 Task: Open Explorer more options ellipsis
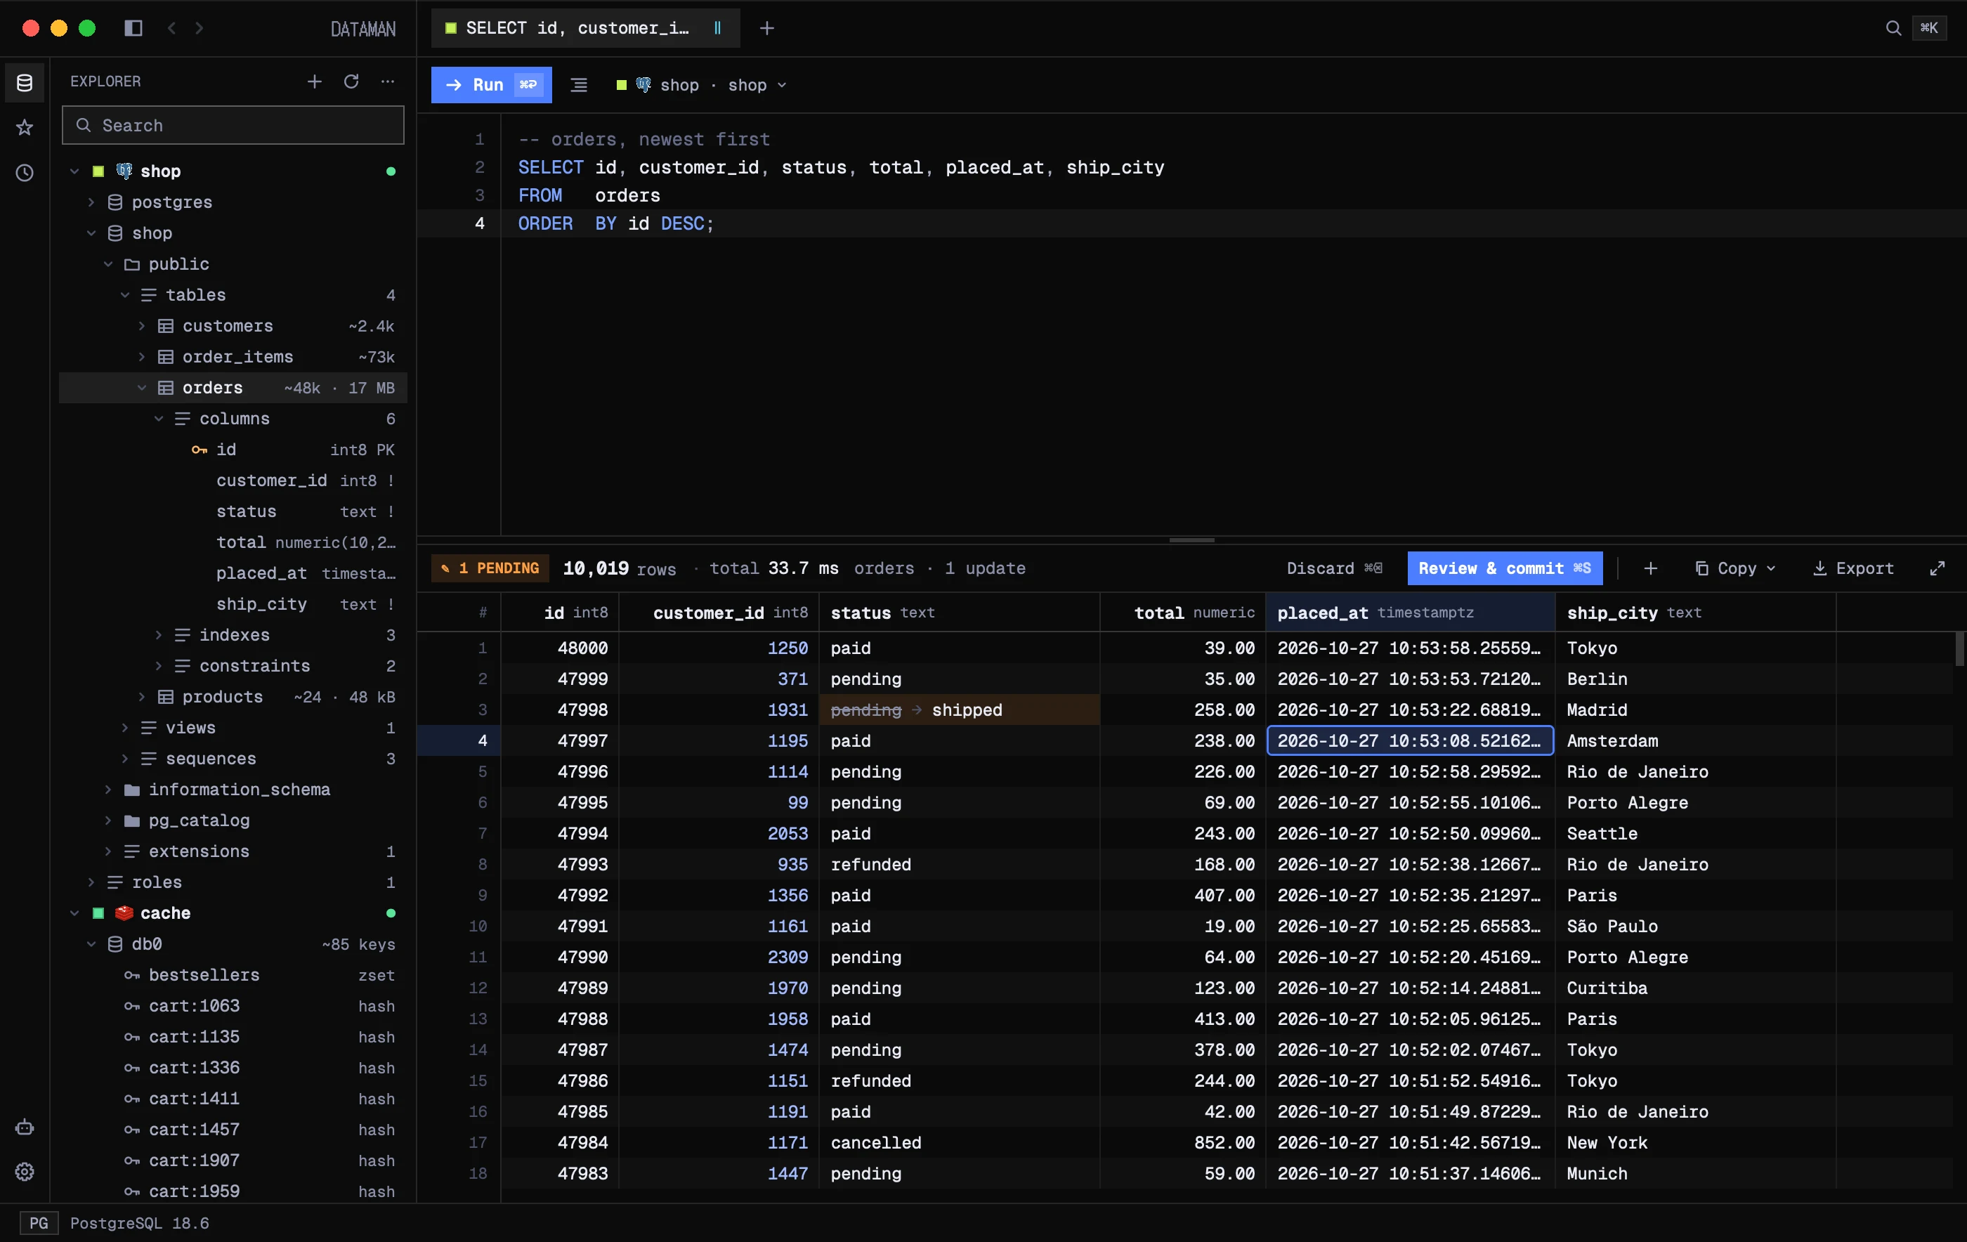[x=388, y=81]
